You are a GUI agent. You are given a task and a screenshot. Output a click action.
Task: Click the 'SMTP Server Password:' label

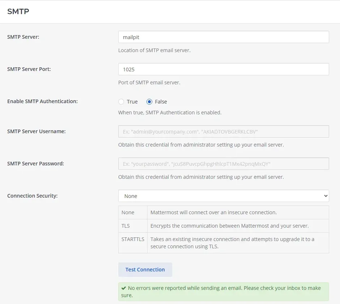point(35,163)
